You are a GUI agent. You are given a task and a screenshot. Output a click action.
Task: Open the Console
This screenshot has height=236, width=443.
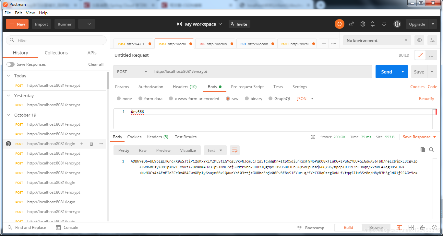67,228
